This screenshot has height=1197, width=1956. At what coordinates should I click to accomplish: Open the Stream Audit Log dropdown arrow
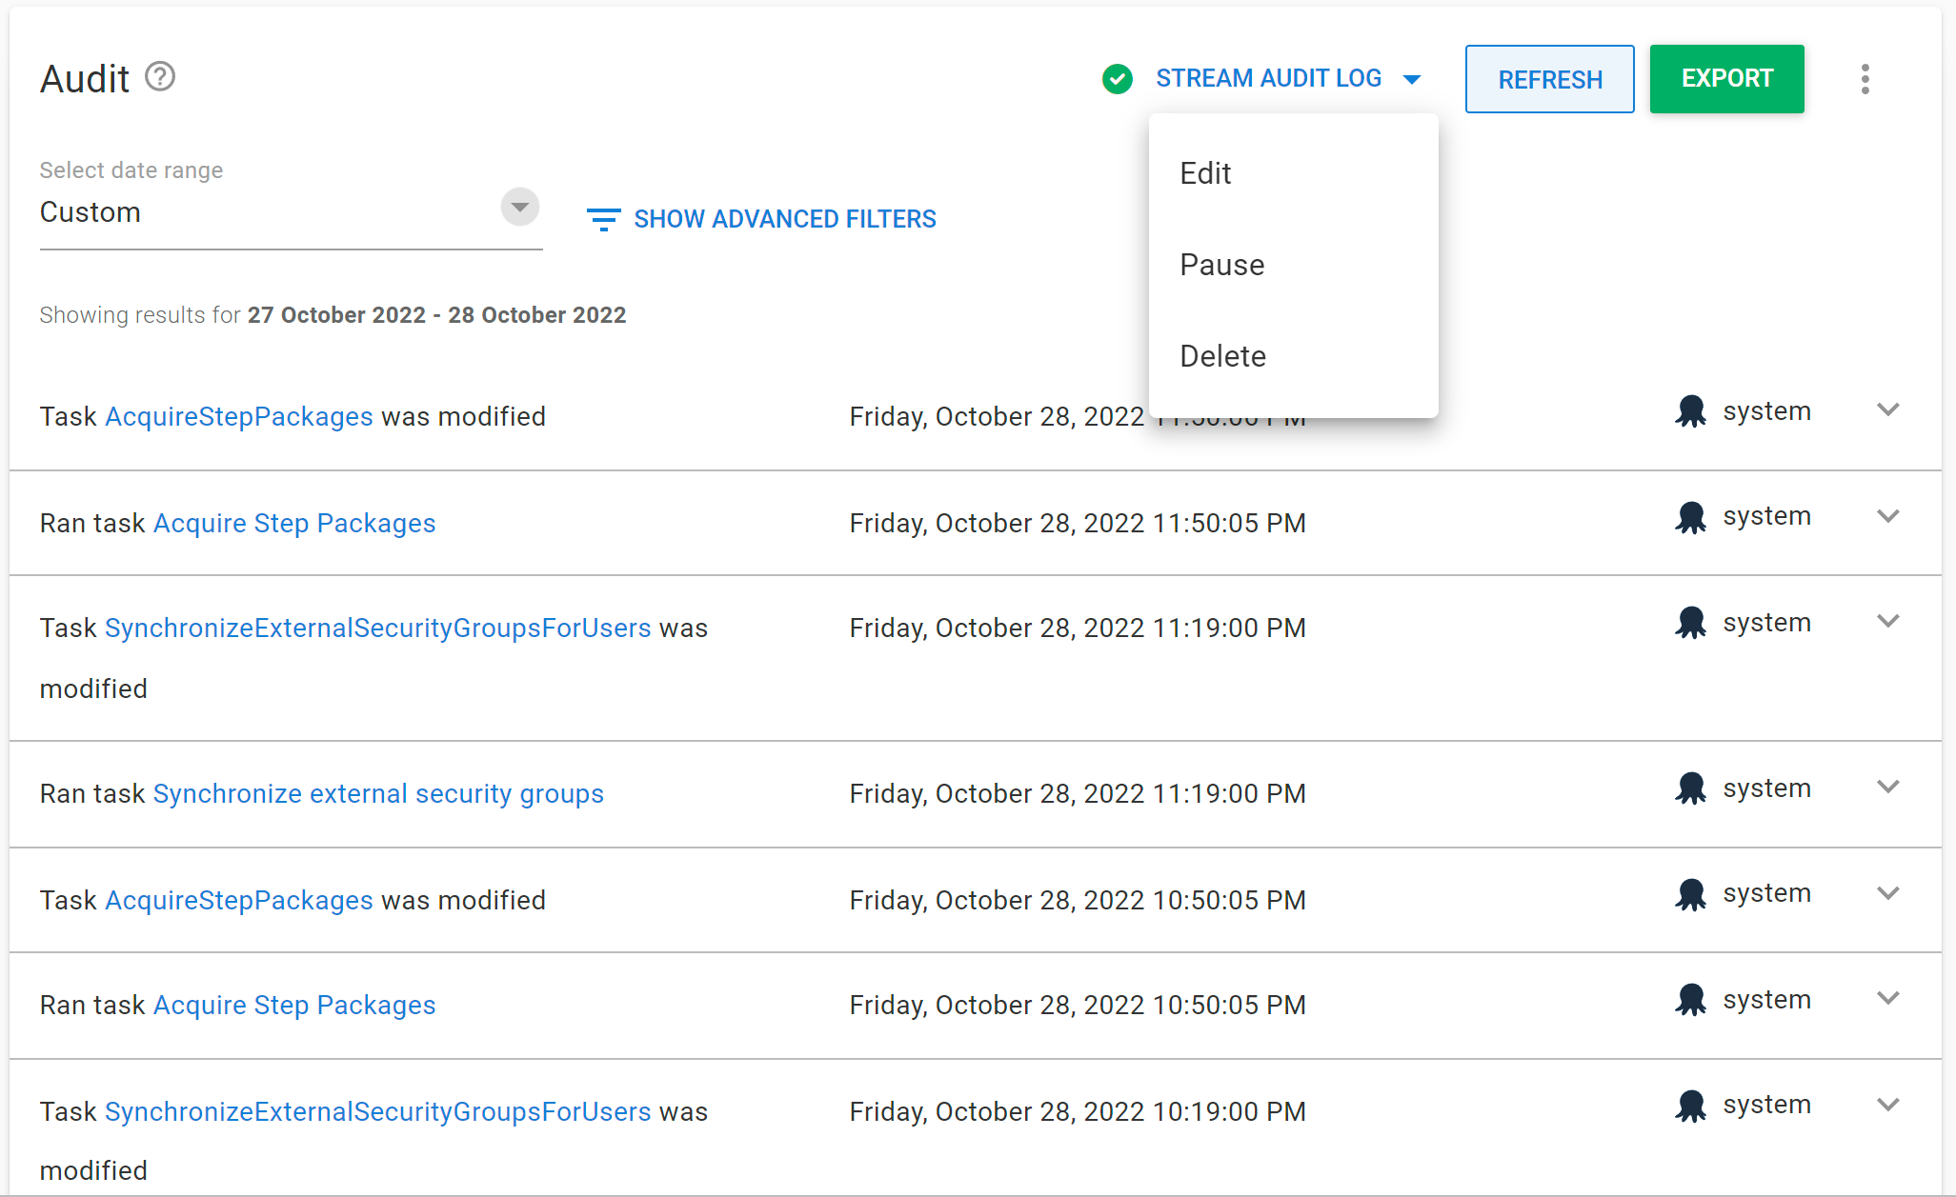click(1412, 80)
